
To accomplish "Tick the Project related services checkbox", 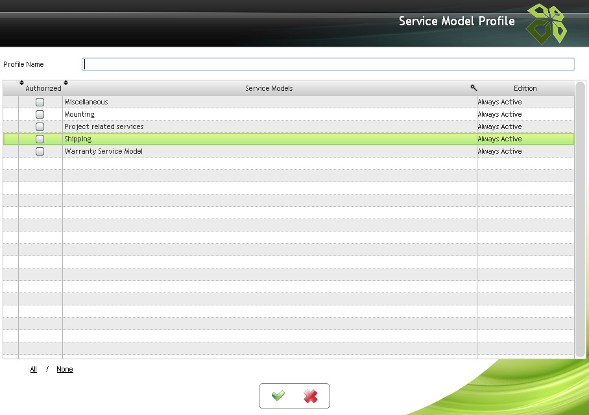I will (40, 126).
